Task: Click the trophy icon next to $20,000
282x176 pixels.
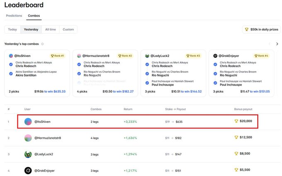Action: (236, 121)
